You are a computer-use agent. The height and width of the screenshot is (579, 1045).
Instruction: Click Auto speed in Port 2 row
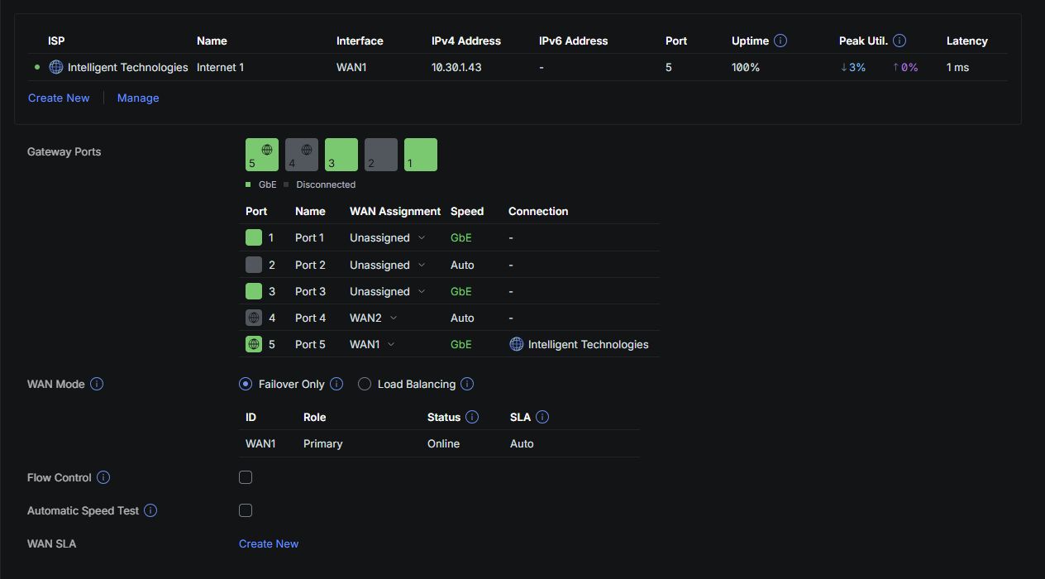(462, 265)
